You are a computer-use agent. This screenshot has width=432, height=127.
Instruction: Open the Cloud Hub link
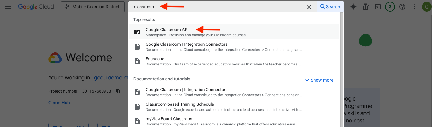tap(59, 103)
